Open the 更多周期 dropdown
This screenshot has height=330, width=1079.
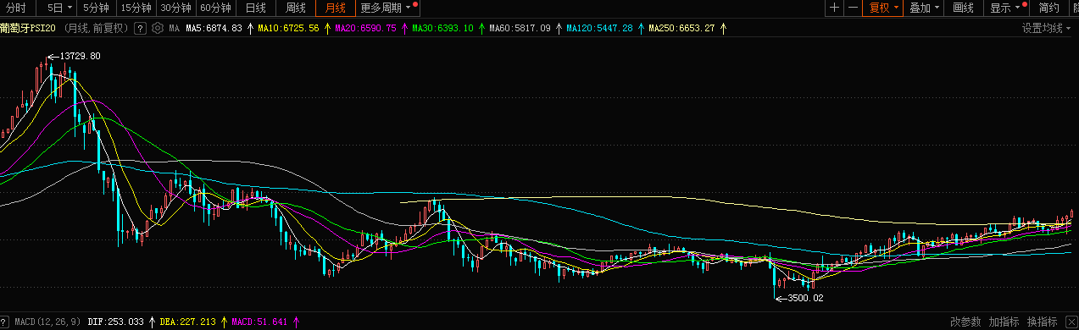click(x=387, y=8)
